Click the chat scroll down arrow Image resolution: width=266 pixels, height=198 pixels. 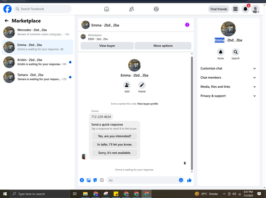[192, 172]
